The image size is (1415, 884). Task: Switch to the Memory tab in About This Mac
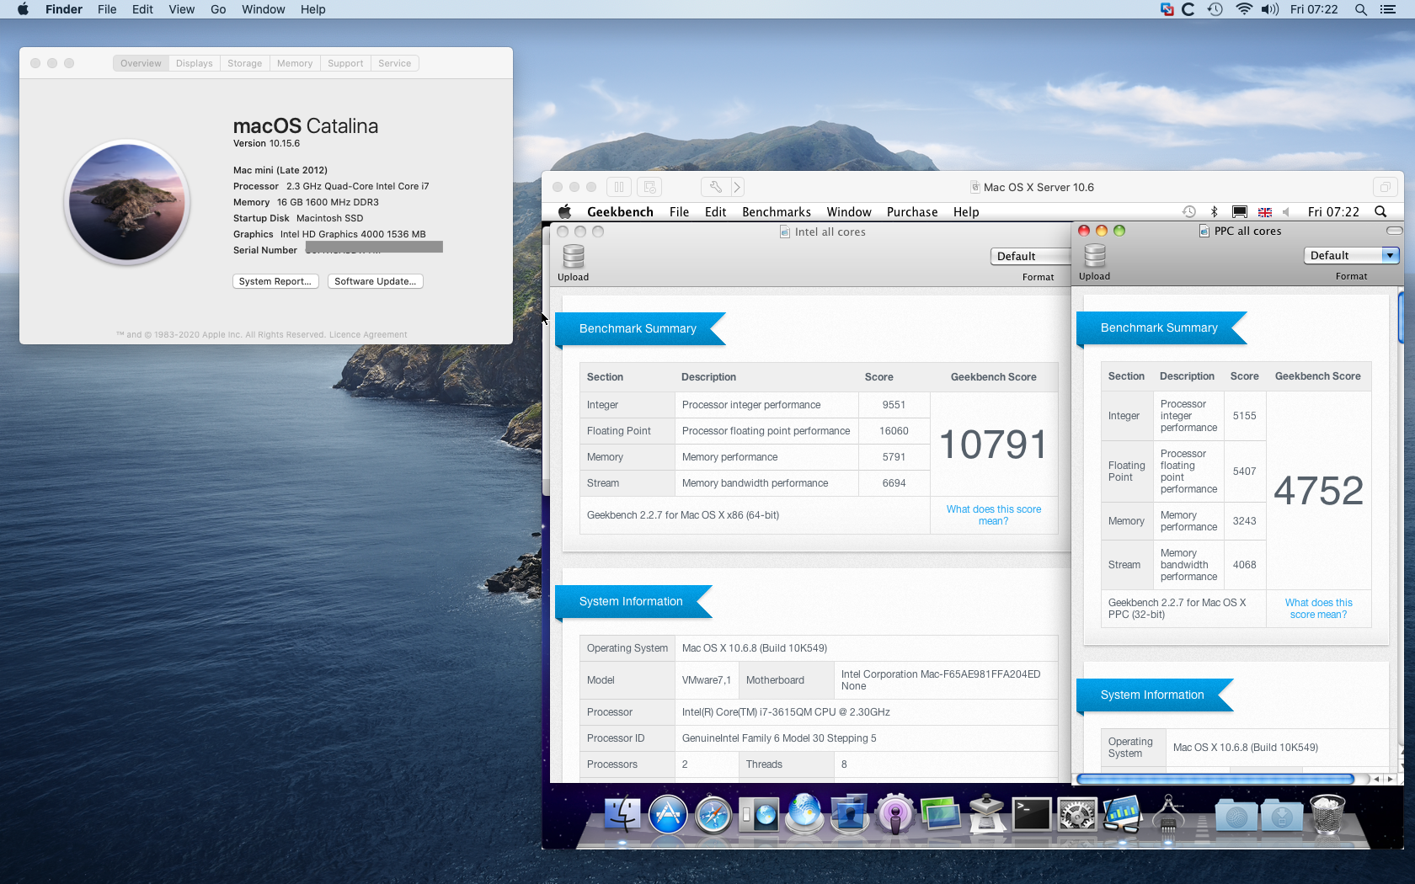tap(295, 63)
